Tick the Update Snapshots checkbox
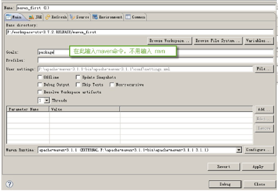Viewport: 280px width, 192px height. tap(78, 77)
